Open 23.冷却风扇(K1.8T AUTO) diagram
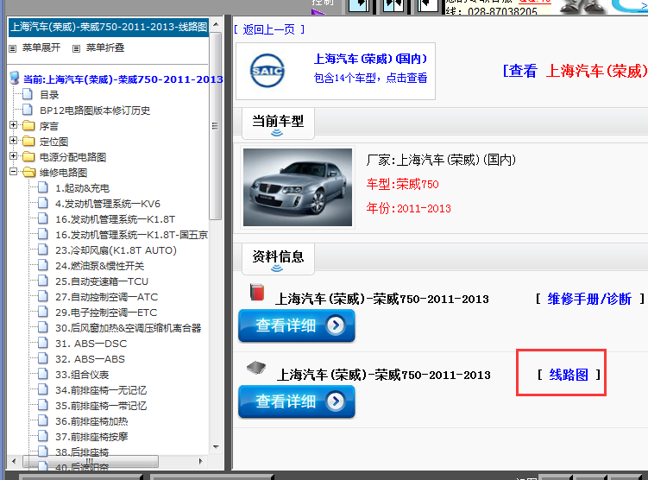Viewport: 648px width, 480px height. (x=116, y=250)
